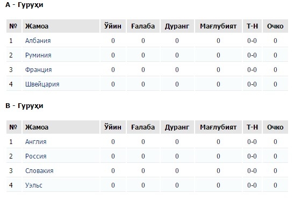This screenshot has width=294, height=201.
Task: Open the Франция team link
Action: (x=39, y=70)
